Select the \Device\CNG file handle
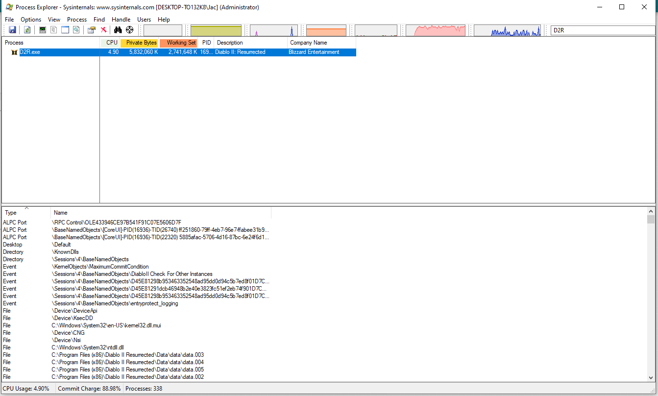Image resolution: width=658 pixels, height=396 pixels. pyautogui.click(x=68, y=333)
